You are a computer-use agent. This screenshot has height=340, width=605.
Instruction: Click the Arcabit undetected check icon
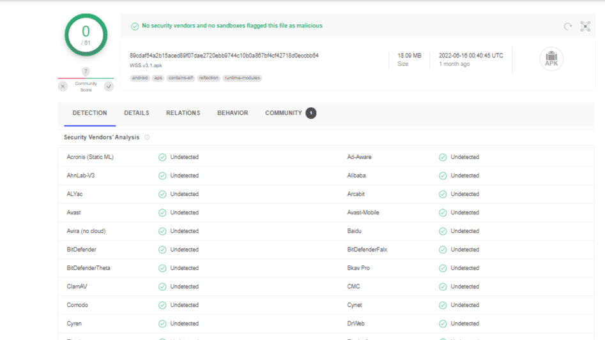(x=443, y=194)
